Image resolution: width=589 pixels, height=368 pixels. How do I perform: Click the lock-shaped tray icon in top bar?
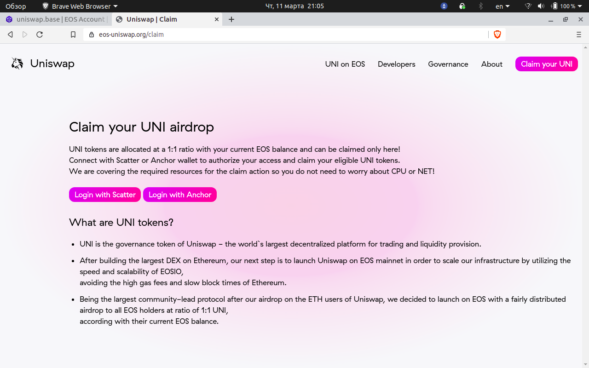click(x=462, y=6)
